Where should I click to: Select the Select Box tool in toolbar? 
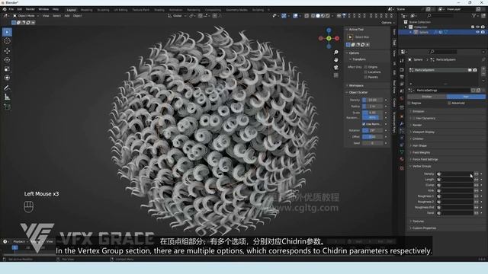click(x=7, y=32)
